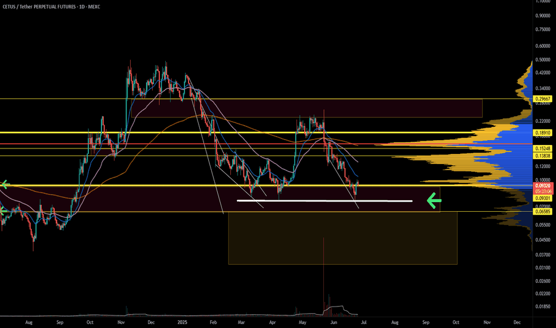Select the yellow 0.18910 price label
The image size is (556, 328).
(x=542, y=133)
